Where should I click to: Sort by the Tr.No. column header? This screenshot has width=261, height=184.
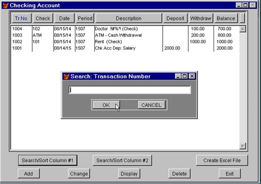22,18
